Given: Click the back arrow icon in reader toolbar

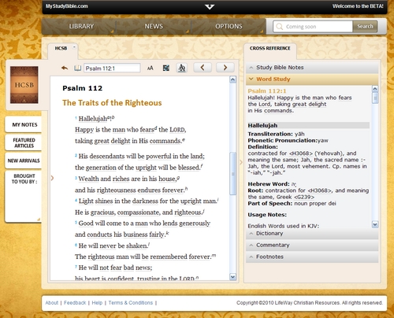Looking at the screenshot, I should click(x=65, y=68).
